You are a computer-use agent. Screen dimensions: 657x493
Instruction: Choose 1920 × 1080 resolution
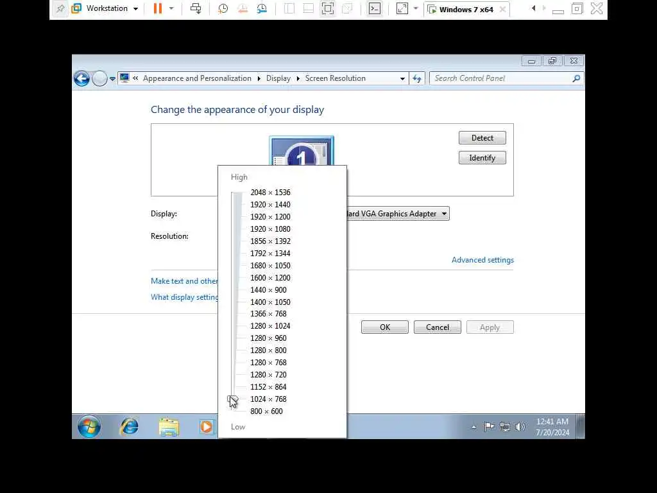point(270,229)
